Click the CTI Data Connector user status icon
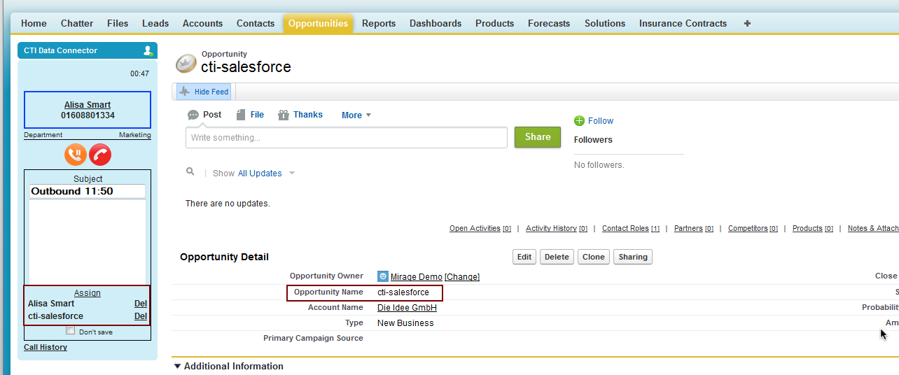The width and height of the screenshot is (899, 375). (x=148, y=50)
